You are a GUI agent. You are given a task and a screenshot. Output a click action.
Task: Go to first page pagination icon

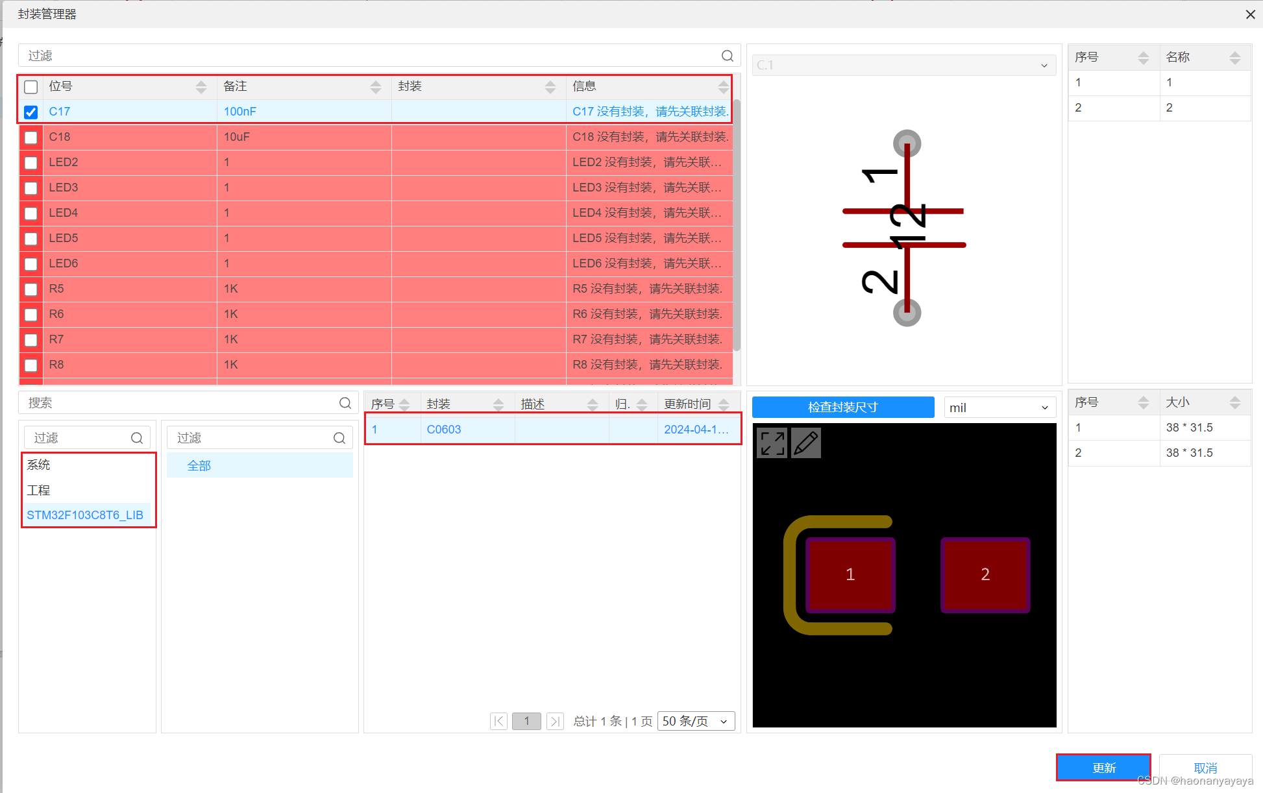498,721
